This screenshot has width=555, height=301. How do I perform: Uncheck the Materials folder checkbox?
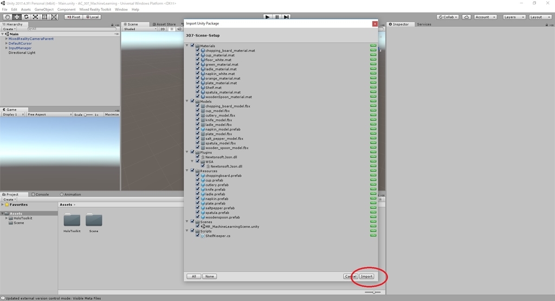(x=192, y=46)
